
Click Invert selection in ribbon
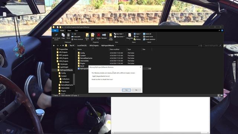(x=149, y=39)
